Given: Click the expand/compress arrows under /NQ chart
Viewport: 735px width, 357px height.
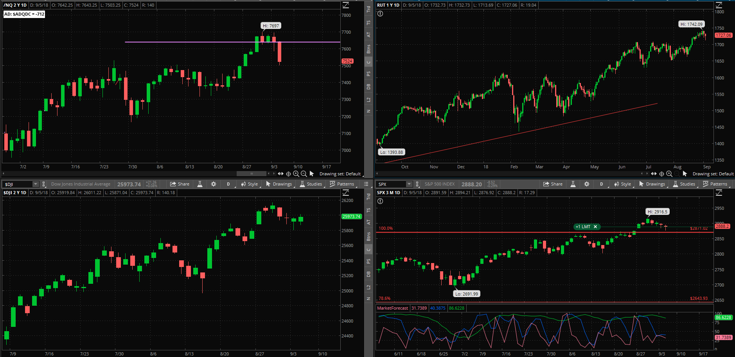Looking at the screenshot, I should pos(280,173).
